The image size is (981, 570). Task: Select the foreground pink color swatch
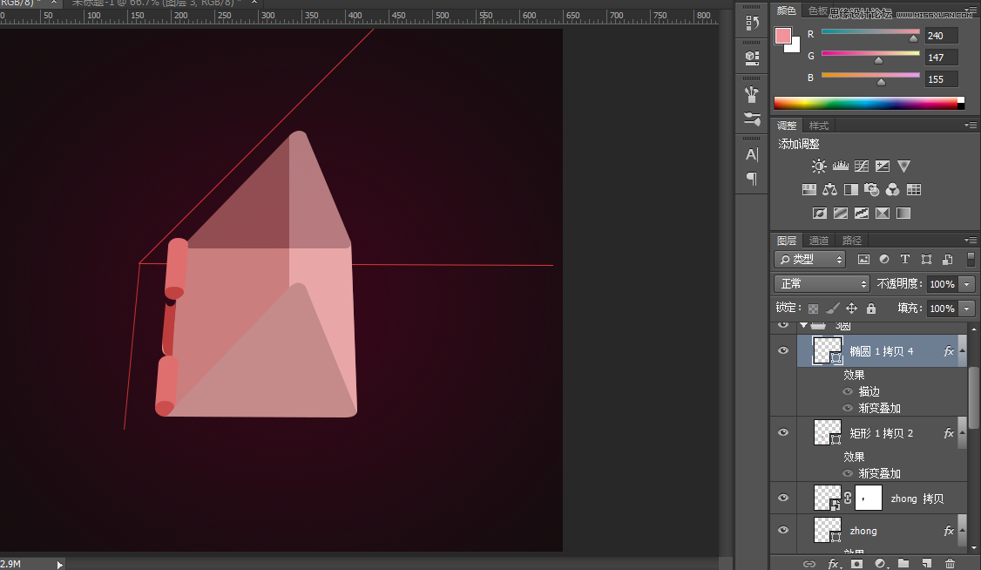782,36
